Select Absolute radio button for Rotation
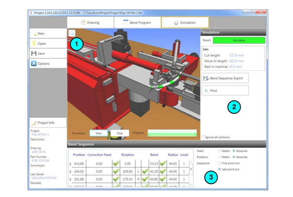Screen dimensions: 293x197 click(233, 157)
